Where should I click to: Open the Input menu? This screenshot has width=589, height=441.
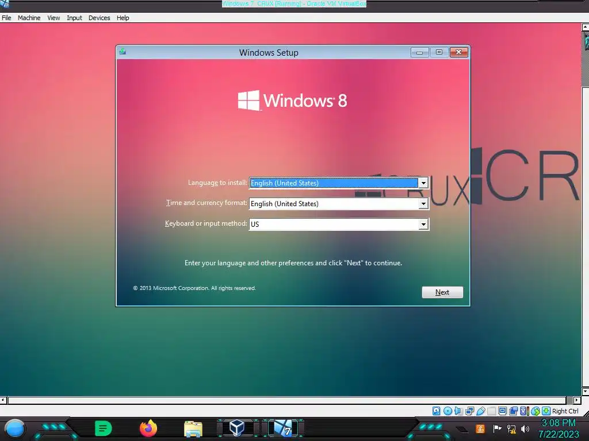[74, 18]
